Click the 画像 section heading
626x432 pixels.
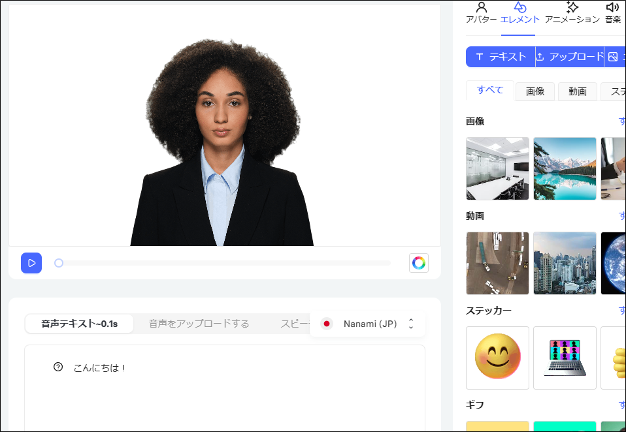[475, 121]
